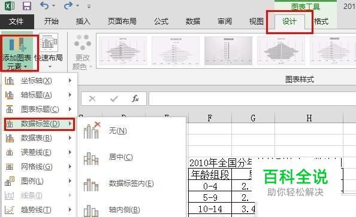356x217 pixels.
Task: Switch to the 数据 tab
Action: point(193,22)
